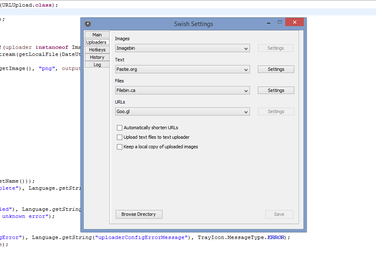Click the Browse Directory button

pos(139,215)
